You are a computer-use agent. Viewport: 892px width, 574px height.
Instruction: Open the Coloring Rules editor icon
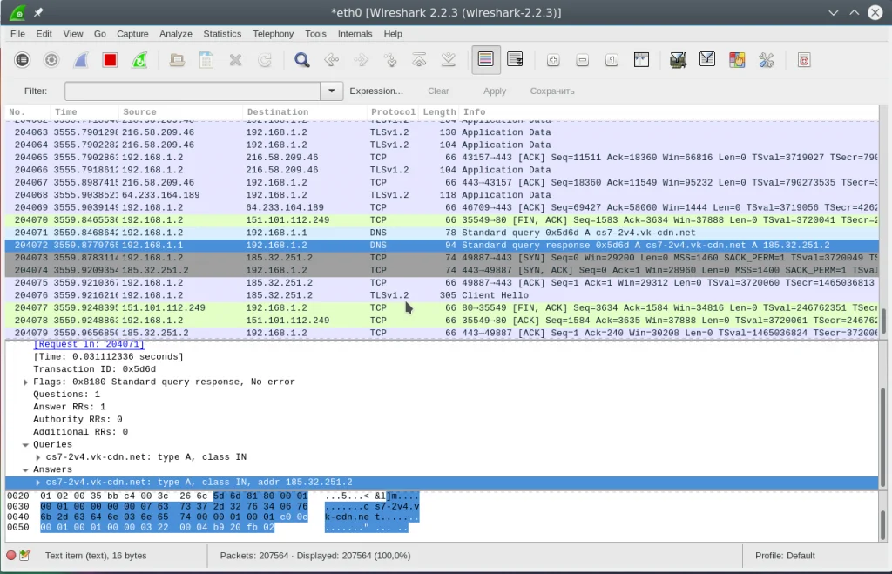(737, 60)
